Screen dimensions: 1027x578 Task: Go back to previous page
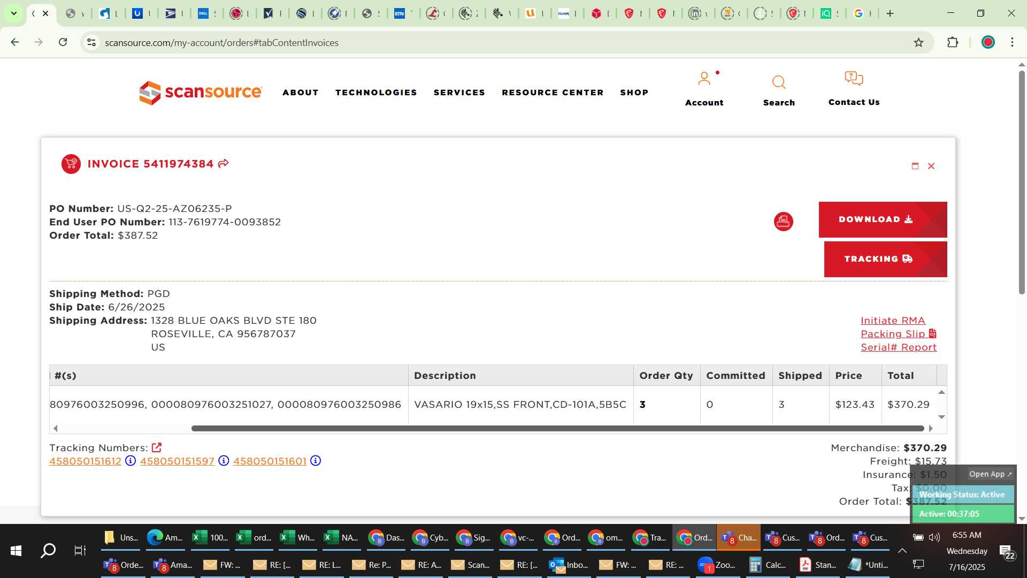point(15,42)
